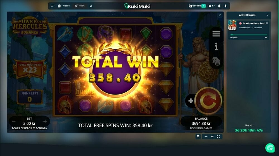Open the hamburger menu in top navigation
279x156 pixels.
[52, 6]
